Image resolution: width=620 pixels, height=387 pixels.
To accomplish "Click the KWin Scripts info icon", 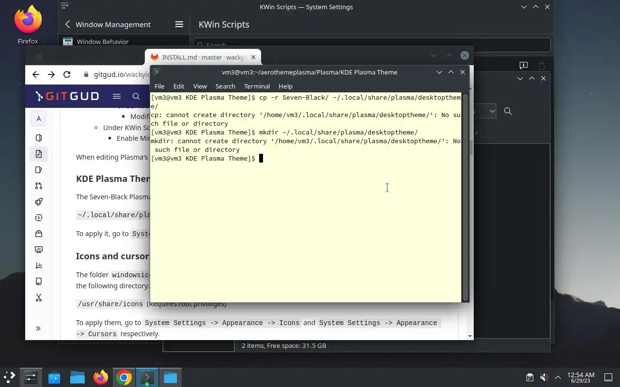I will [523, 65].
